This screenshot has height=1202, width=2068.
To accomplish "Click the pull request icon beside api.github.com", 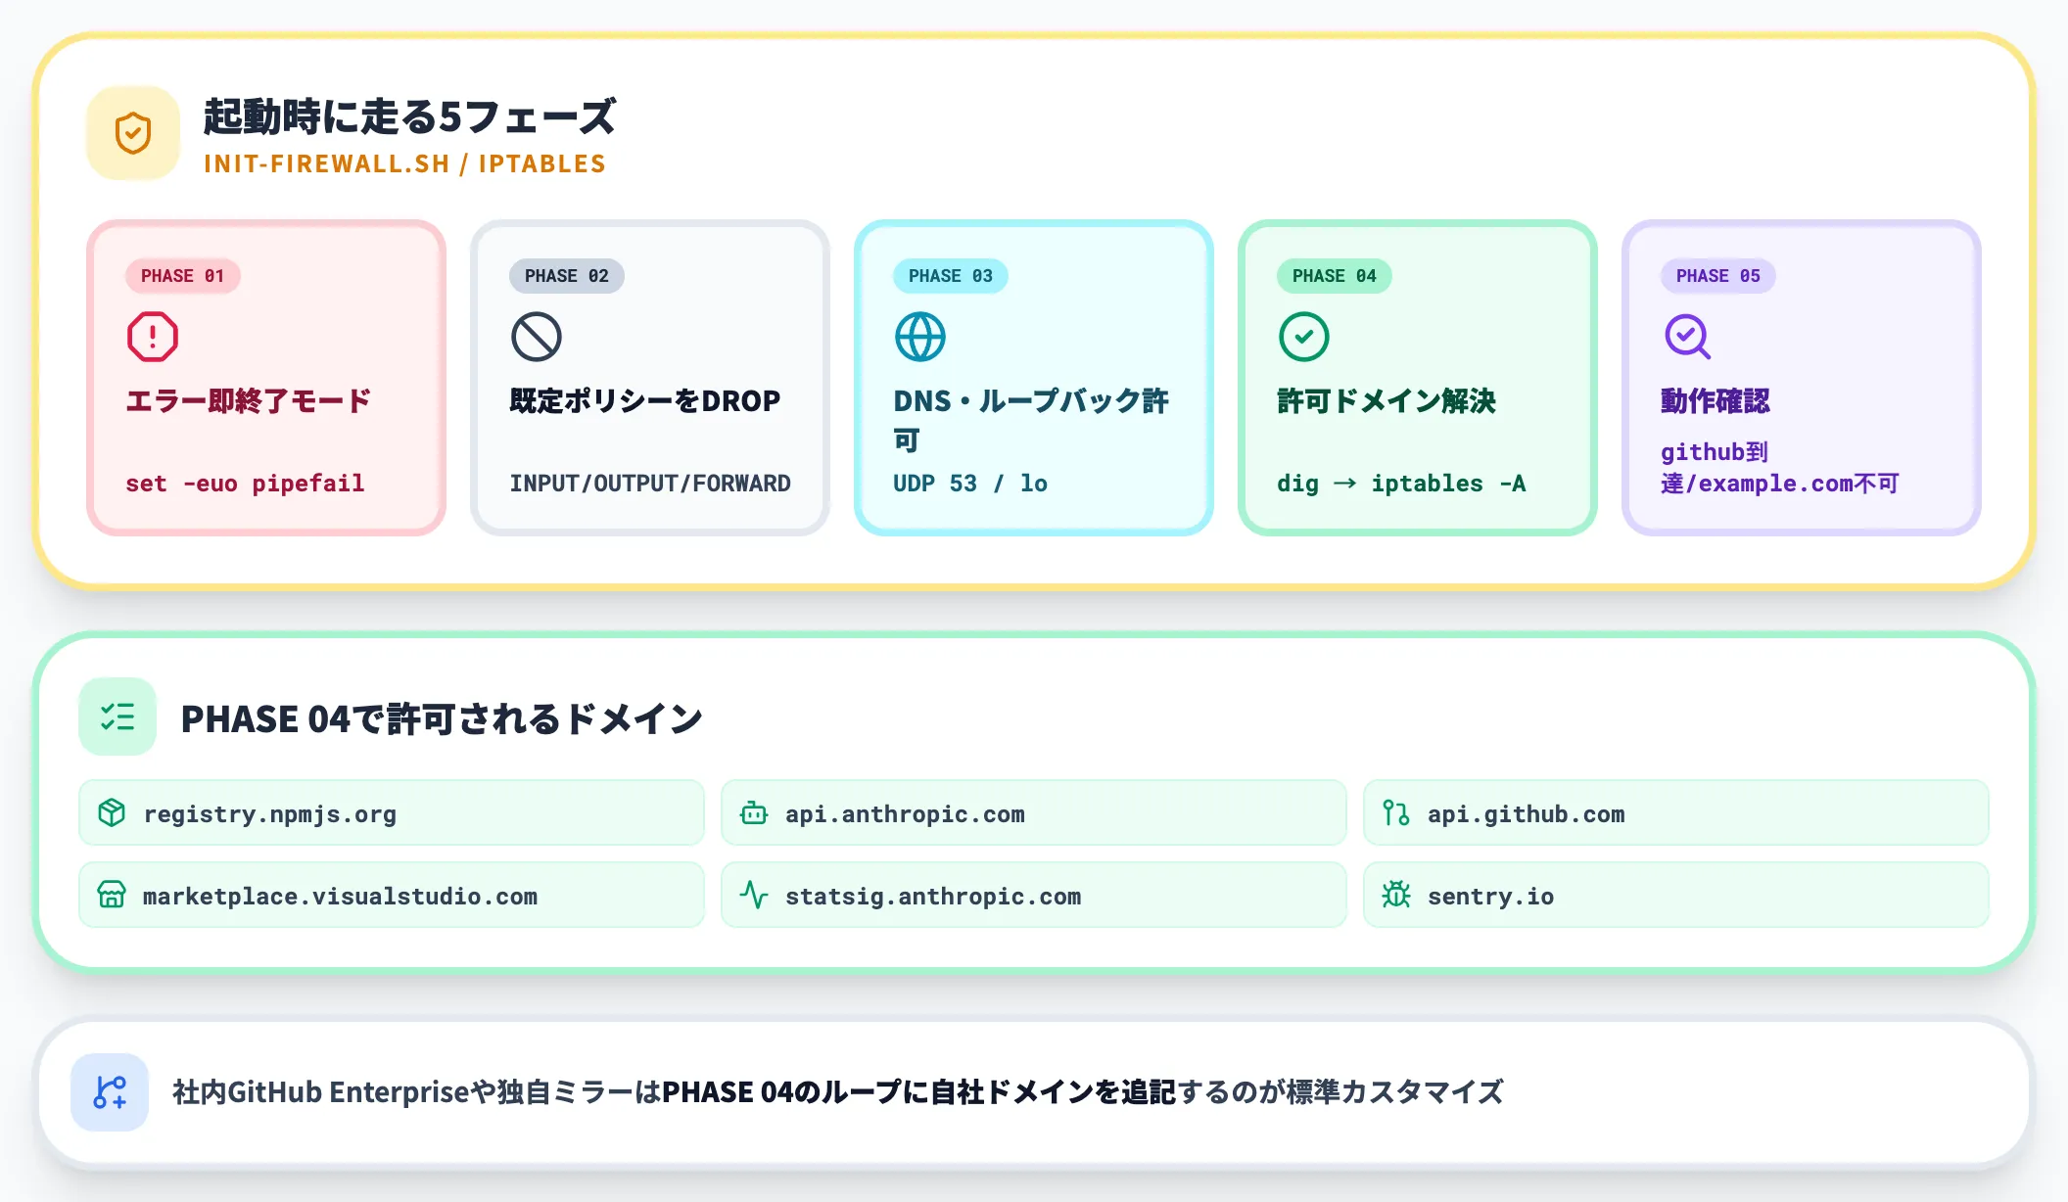I will pyautogui.click(x=1396, y=812).
